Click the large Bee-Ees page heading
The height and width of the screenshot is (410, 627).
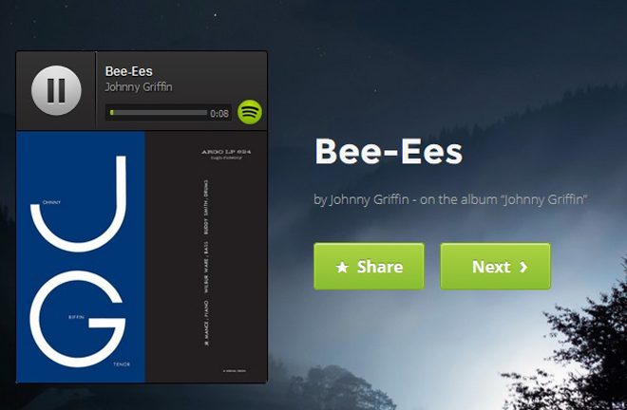pyautogui.click(x=389, y=151)
